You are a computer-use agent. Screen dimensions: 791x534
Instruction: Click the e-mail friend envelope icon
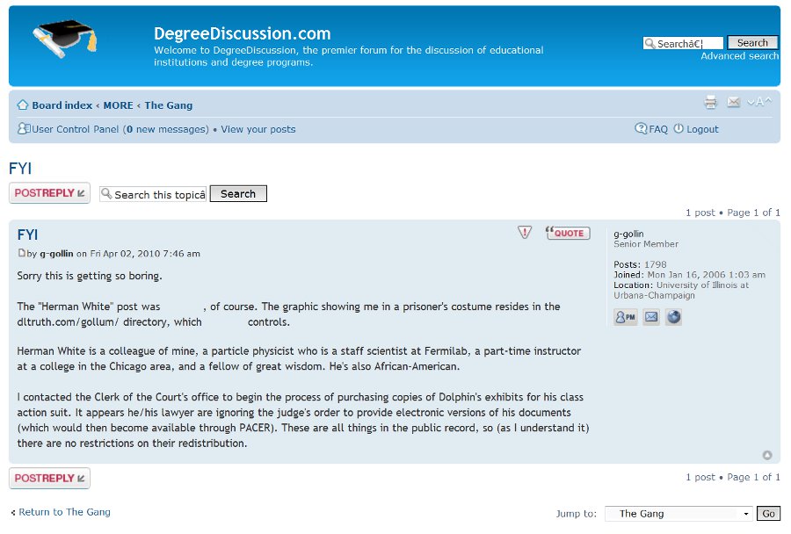734,103
